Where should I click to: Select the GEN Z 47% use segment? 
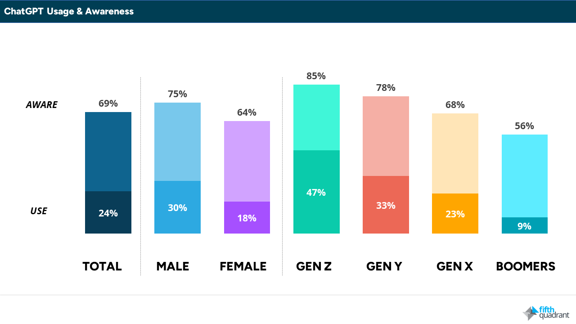pos(316,192)
